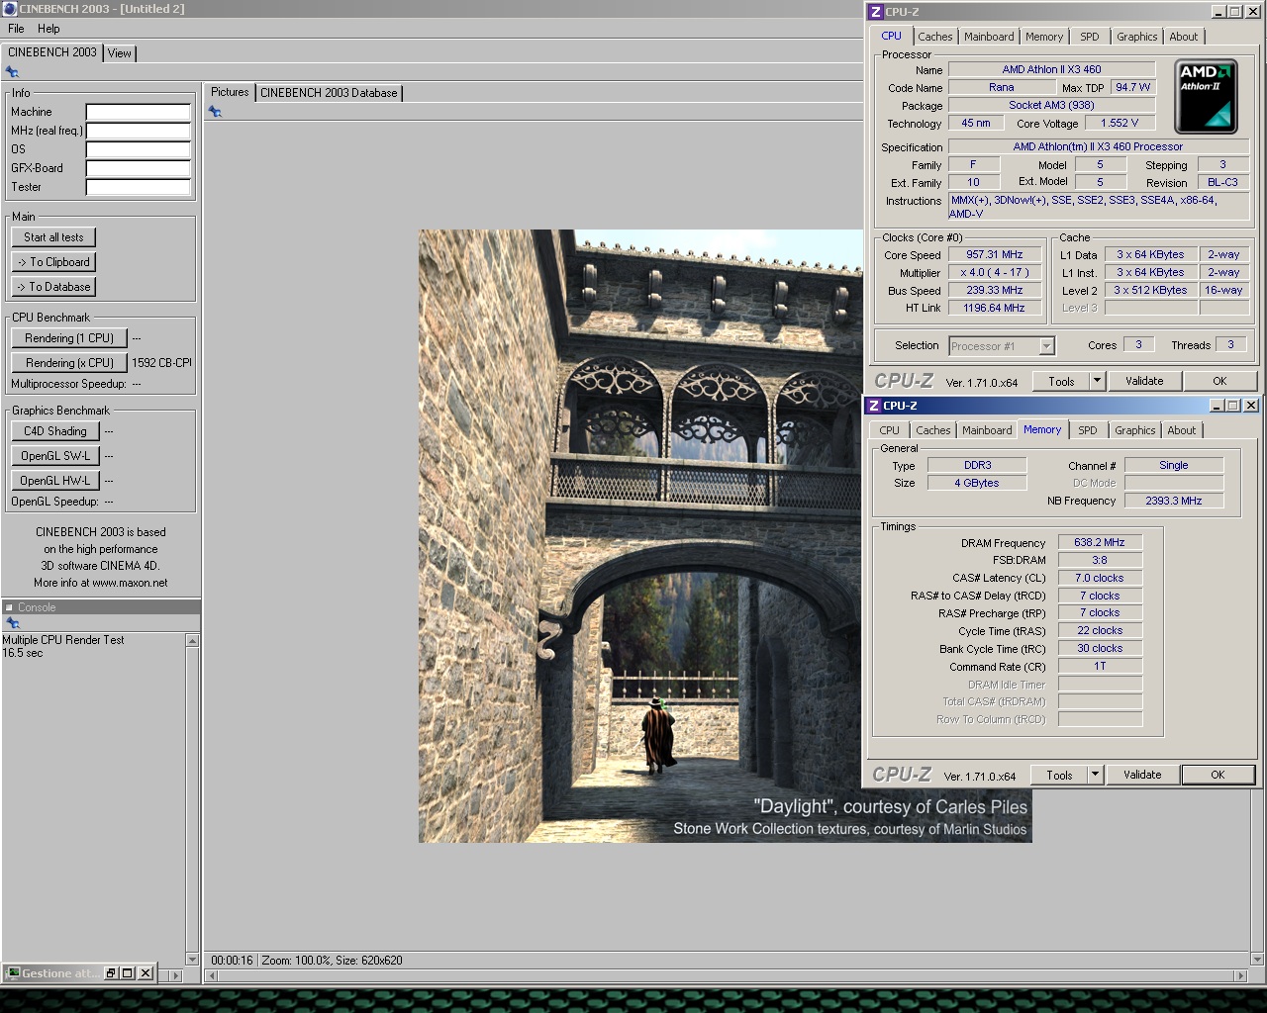Run the Rendering (x CPU) benchmark

(69, 363)
